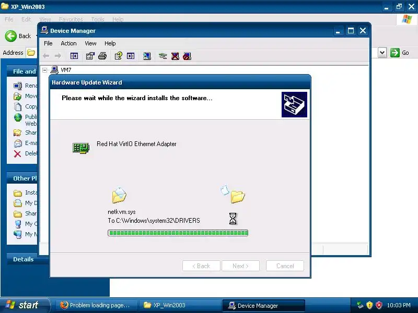
Task: Collapse the VM7 tree node
Action: click(45, 70)
